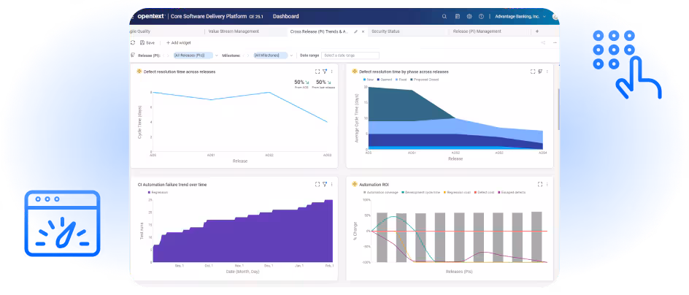
Task: Toggle the Fixed legend series
Action: coord(401,80)
